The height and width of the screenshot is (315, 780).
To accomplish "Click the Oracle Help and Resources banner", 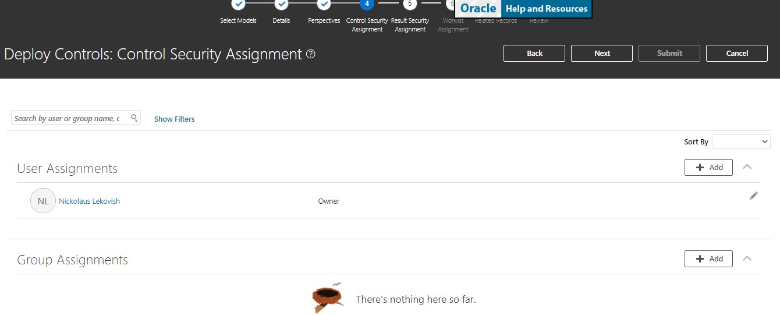I will [x=523, y=9].
